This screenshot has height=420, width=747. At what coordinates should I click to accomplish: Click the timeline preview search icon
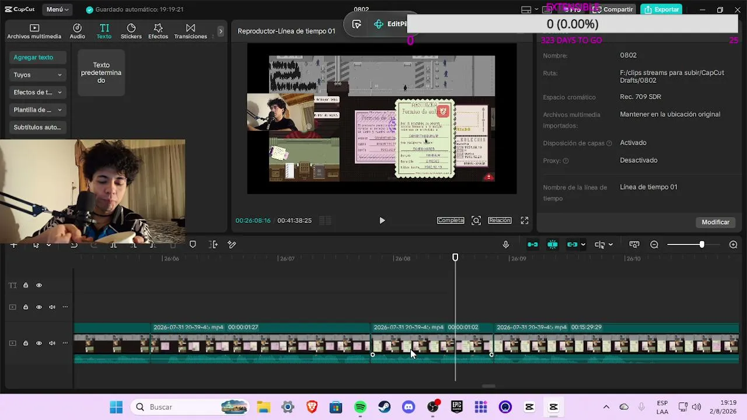(634, 244)
